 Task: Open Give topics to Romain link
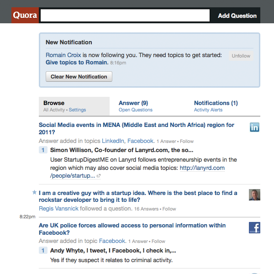(77, 63)
